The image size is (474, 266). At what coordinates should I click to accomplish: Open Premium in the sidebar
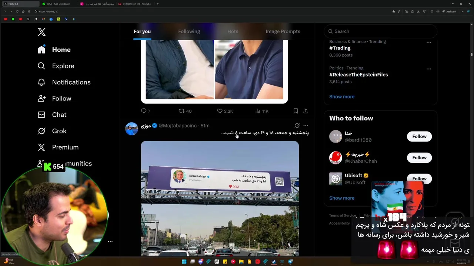(x=58, y=147)
